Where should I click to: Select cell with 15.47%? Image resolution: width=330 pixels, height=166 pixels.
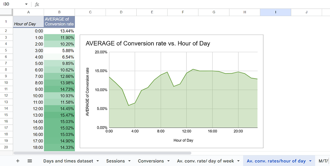59,115
